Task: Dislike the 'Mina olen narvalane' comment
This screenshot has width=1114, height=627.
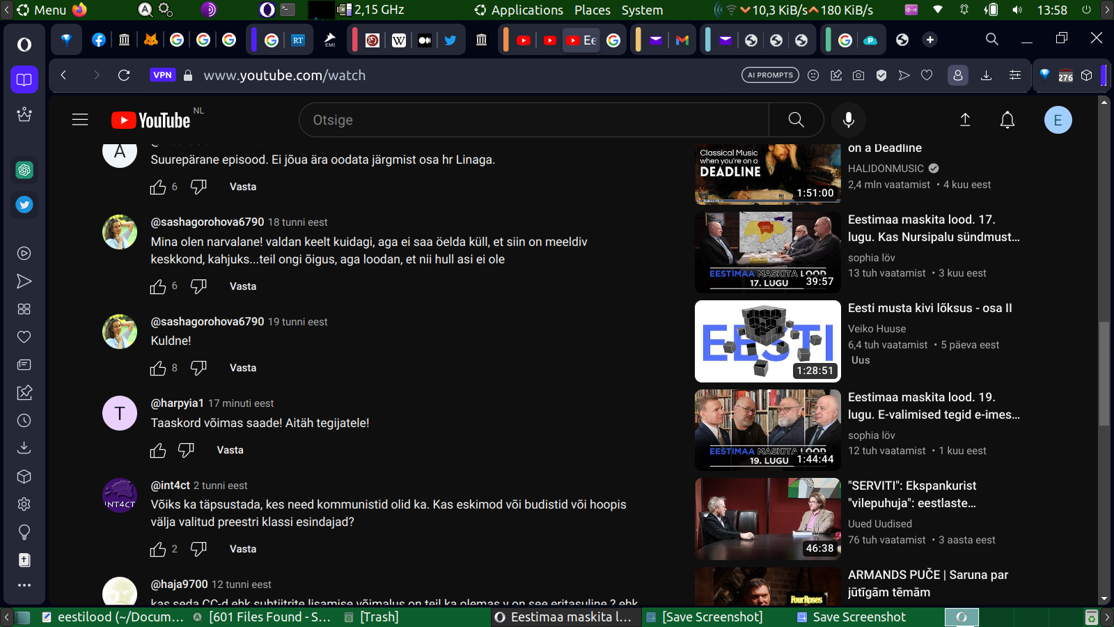Action: click(x=198, y=286)
